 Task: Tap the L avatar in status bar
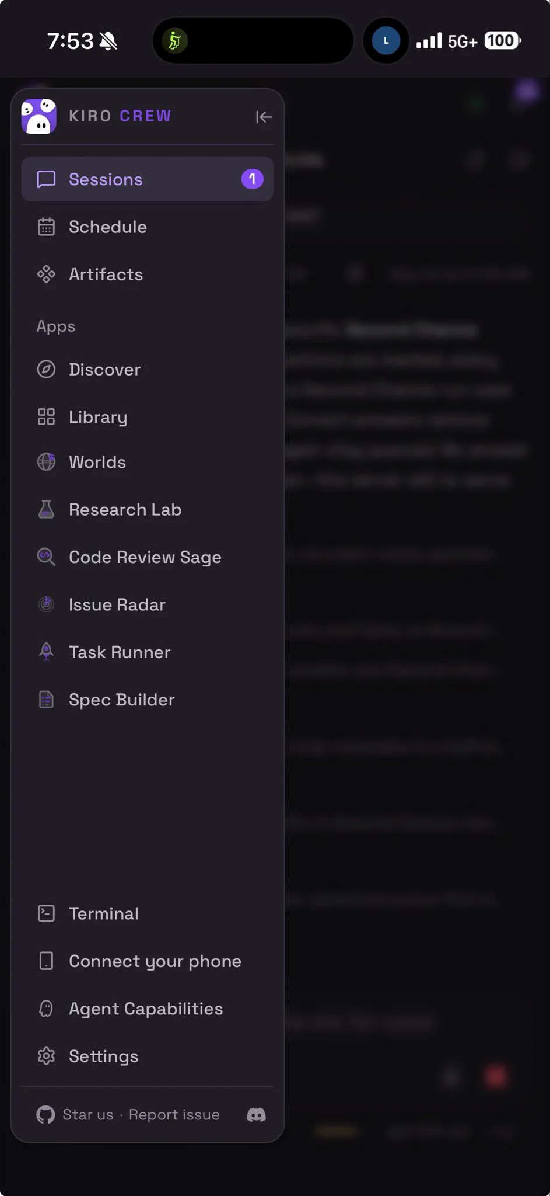pyautogui.click(x=386, y=41)
